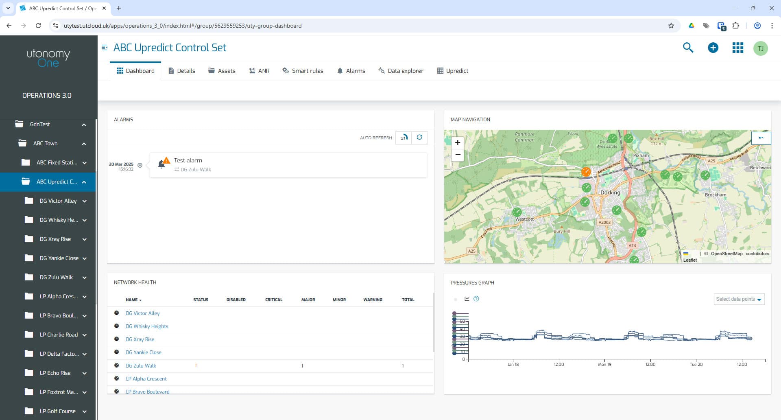Click the browser address bar

[x=182, y=26]
